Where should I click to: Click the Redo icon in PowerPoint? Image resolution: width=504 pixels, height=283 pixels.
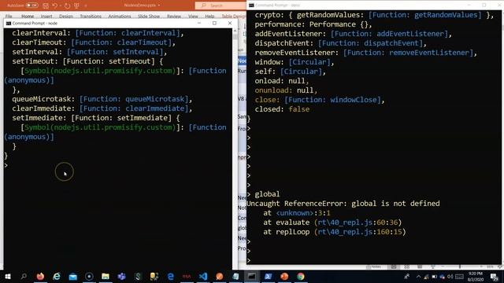click(x=67, y=6)
